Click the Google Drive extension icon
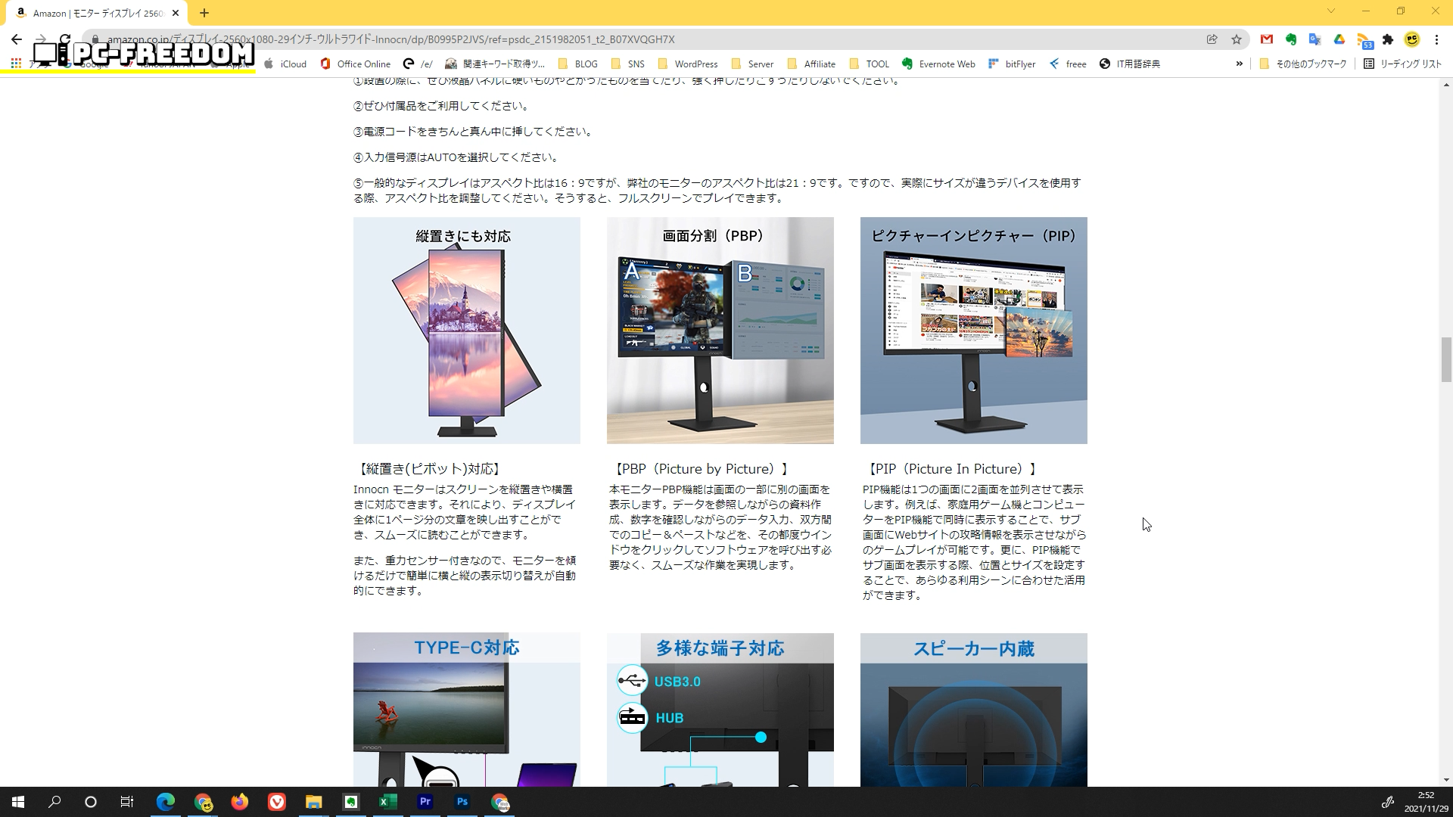Viewport: 1453px width, 817px height. tap(1339, 39)
